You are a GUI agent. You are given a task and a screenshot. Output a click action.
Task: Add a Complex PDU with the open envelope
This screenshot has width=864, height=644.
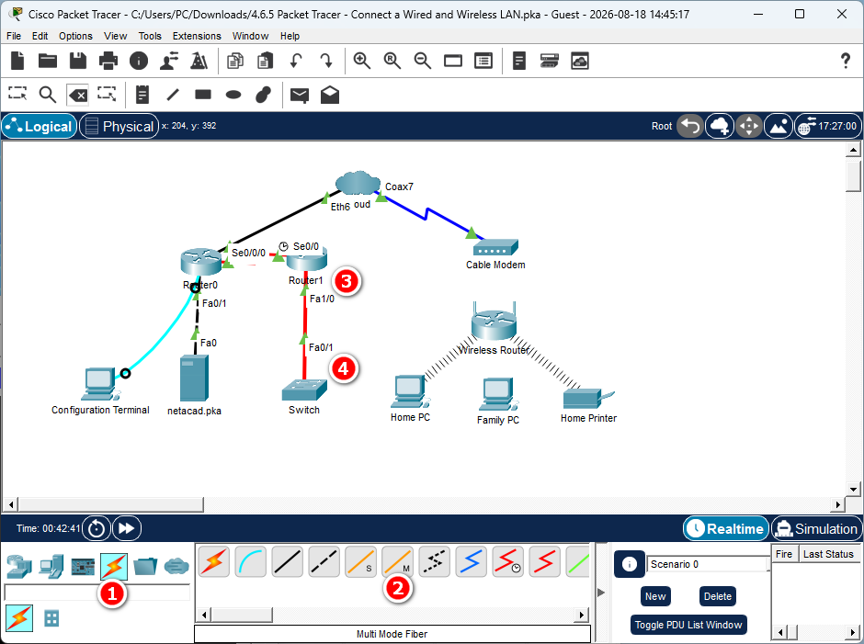click(x=330, y=95)
